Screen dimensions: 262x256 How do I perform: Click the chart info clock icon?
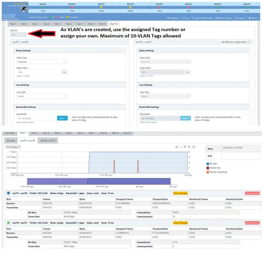194,147
